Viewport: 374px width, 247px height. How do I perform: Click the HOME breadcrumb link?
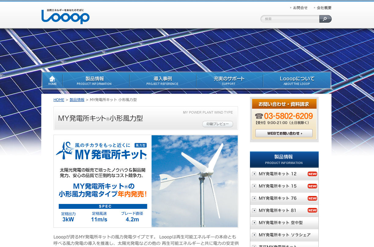(x=59, y=100)
